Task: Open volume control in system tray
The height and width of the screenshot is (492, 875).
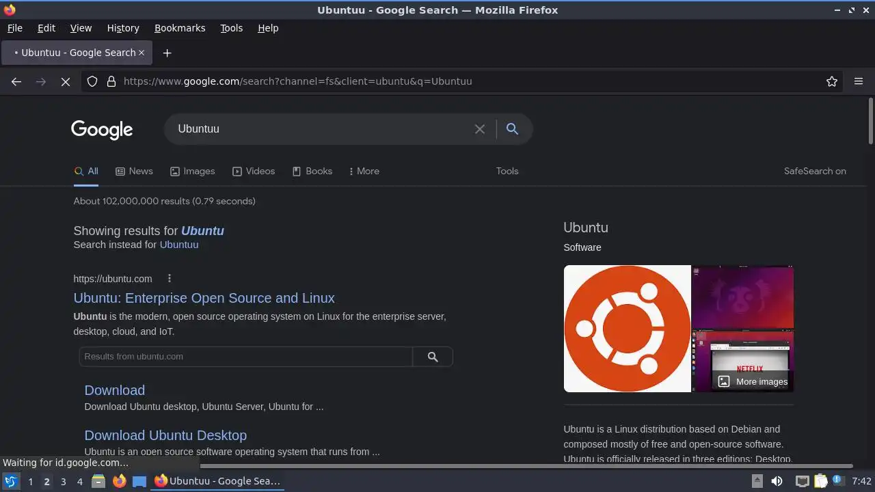Action: tap(777, 481)
